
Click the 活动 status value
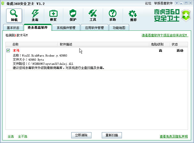[x=180, y=50]
